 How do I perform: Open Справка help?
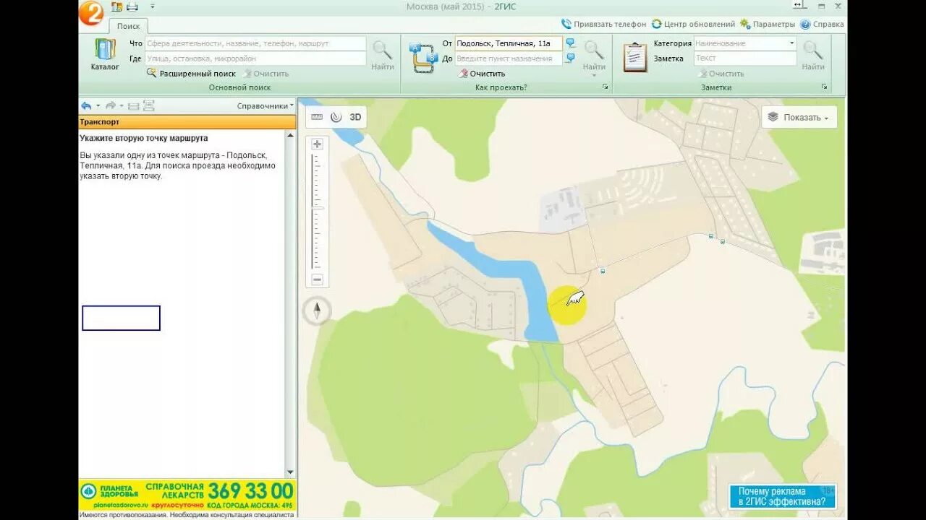point(822,24)
